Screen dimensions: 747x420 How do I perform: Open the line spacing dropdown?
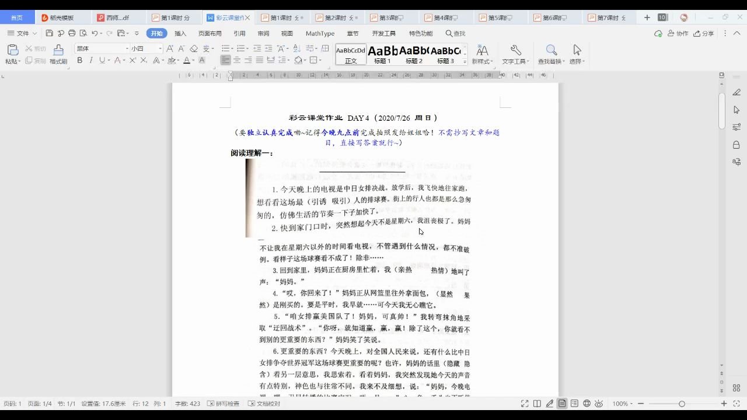point(289,60)
